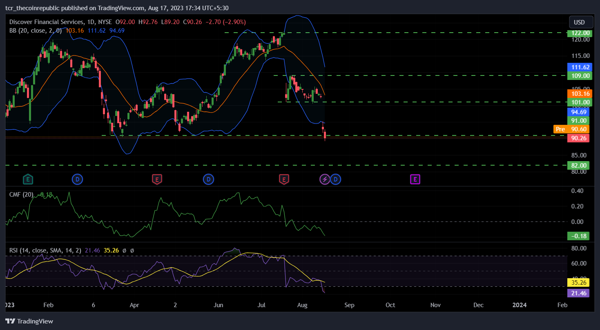The width and height of the screenshot is (600, 330).
Task: Click the Discover Financial Services symbol title
Action: [47, 22]
